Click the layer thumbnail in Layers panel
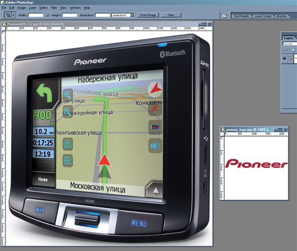The height and width of the screenshot is (251, 297). [296, 59]
